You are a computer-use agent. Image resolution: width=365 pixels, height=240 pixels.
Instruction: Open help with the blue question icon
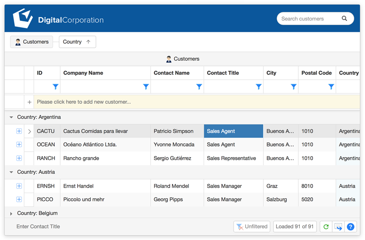coord(350,226)
